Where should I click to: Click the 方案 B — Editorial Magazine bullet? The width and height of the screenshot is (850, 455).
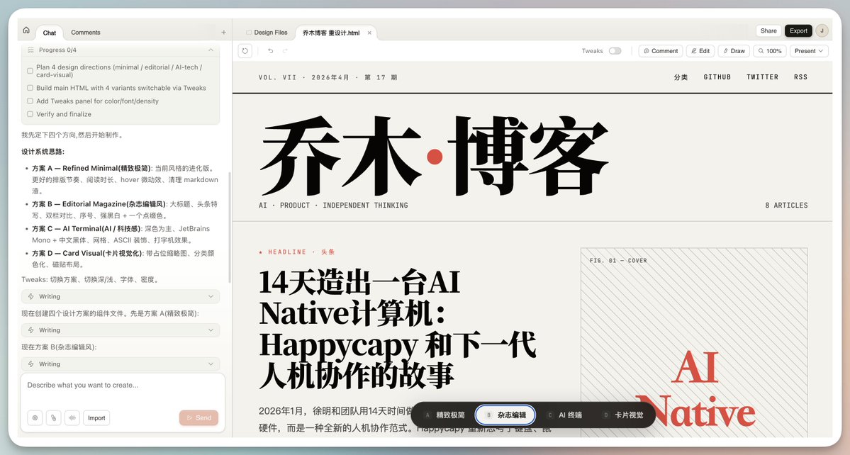point(125,210)
